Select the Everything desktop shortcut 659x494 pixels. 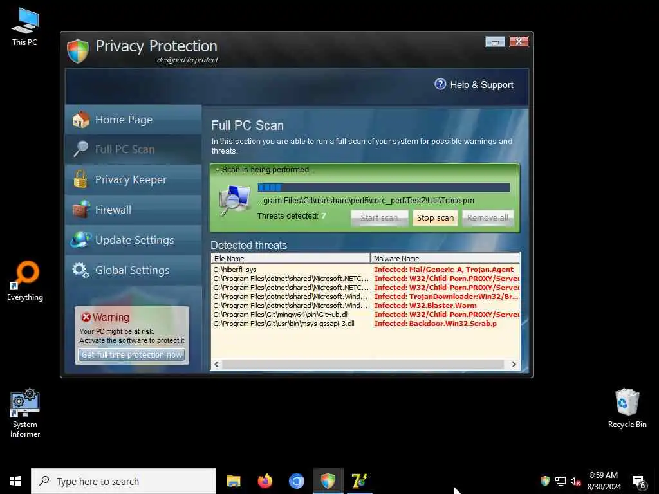[25, 281]
